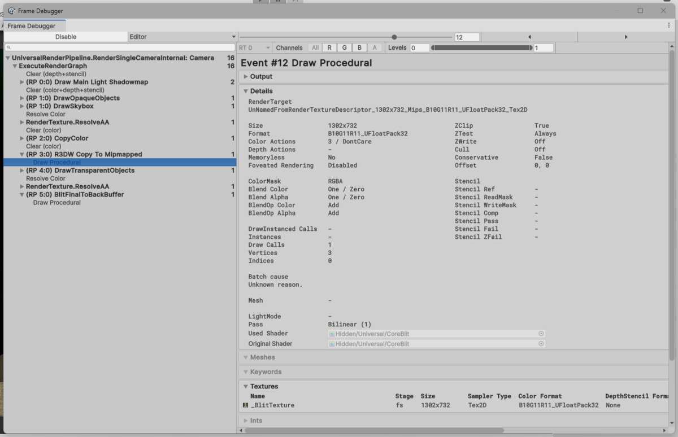678x437 pixels.
Task: Click the Used Shader asset icon
Action: 332,334
